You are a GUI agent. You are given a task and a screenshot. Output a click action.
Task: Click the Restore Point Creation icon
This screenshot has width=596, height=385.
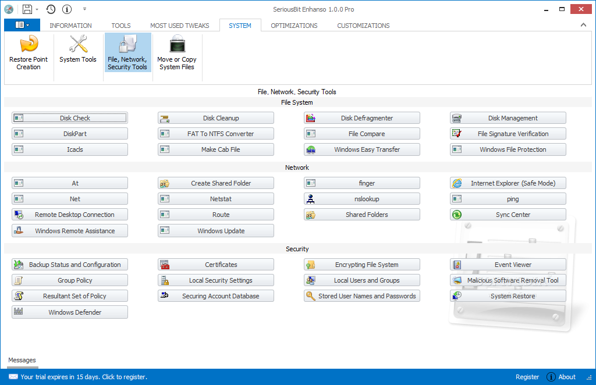29,52
